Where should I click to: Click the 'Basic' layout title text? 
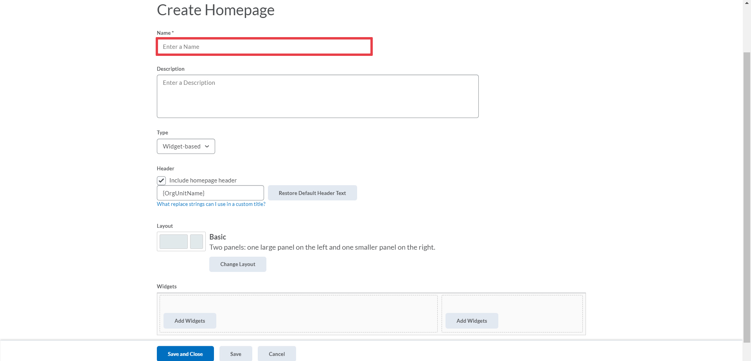point(217,237)
